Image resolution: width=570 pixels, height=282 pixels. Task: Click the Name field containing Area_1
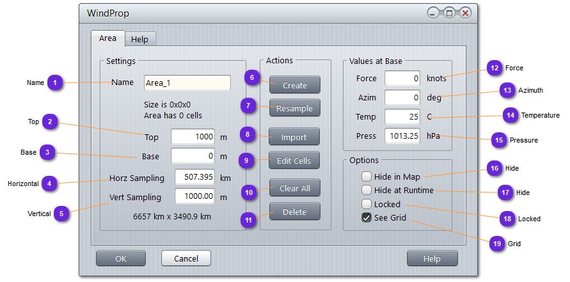pos(187,82)
